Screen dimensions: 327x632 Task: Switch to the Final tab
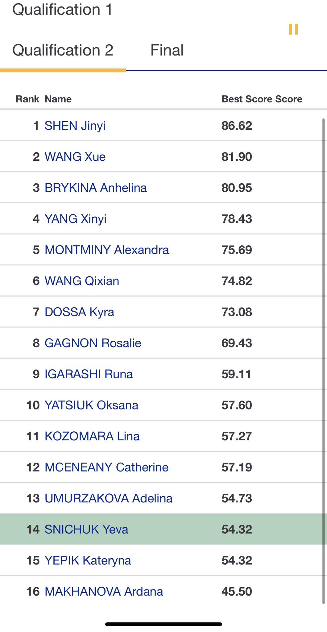click(167, 50)
